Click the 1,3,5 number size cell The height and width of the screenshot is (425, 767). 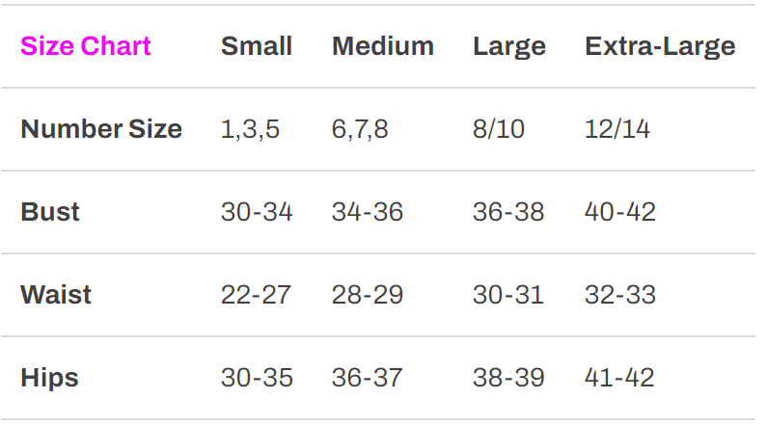250,129
